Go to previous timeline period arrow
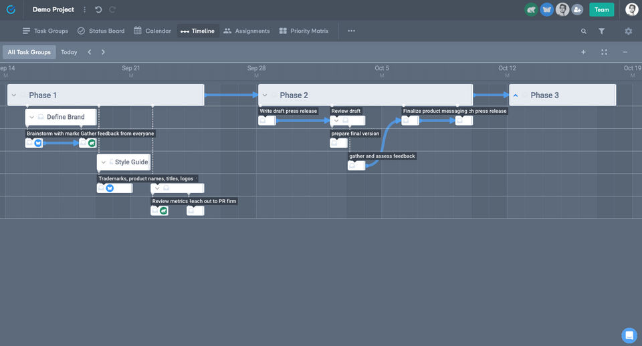Image resolution: width=642 pixels, height=346 pixels. [89, 52]
